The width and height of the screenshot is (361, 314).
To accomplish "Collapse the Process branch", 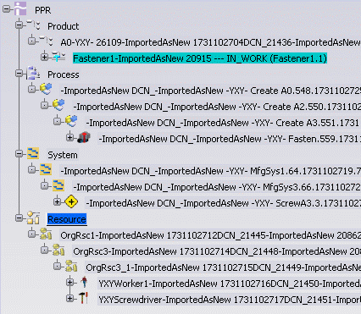I will (x=19, y=74).
